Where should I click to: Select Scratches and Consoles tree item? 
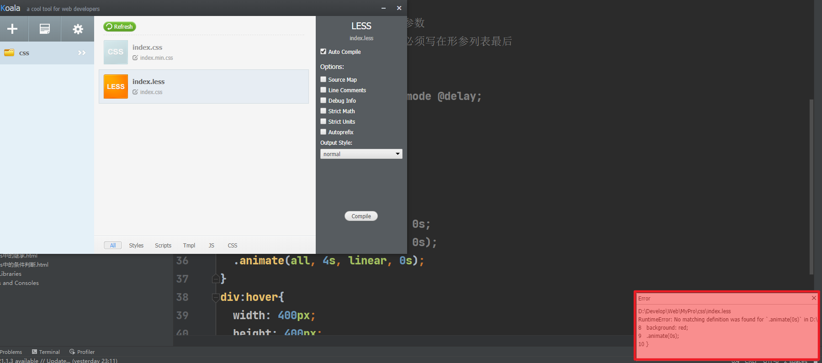coord(20,283)
